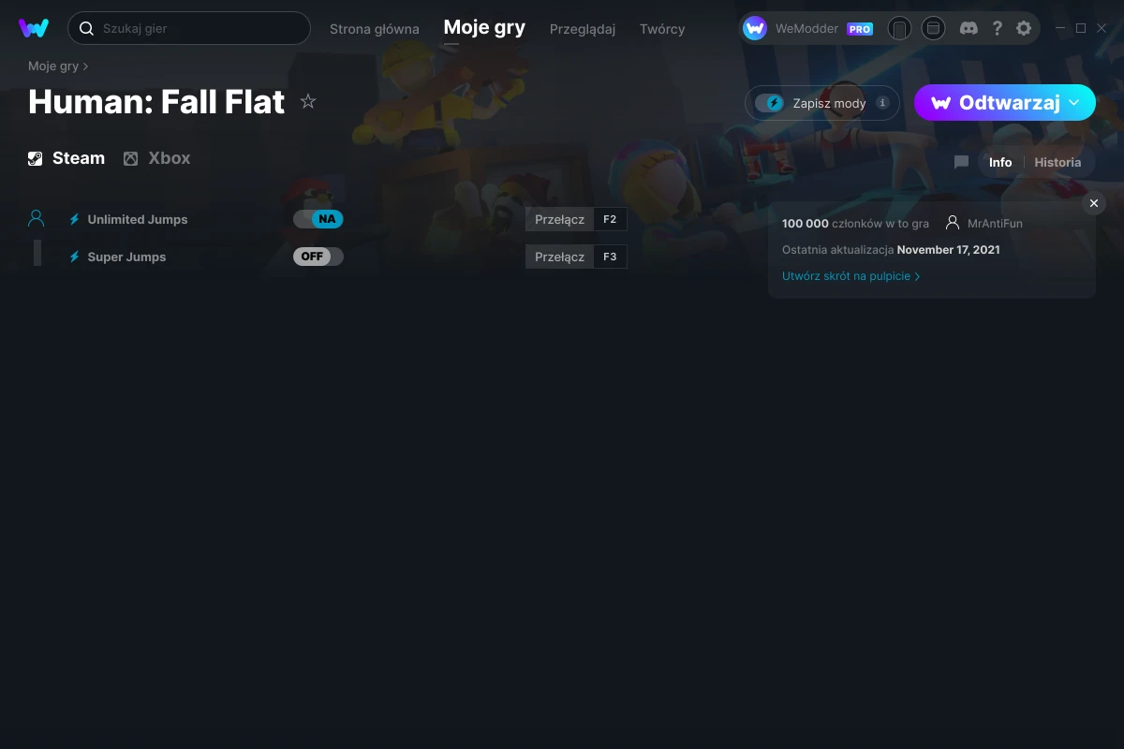The image size is (1124, 749).
Task: Open the WeModder PRO account menu
Action: tap(808, 28)
